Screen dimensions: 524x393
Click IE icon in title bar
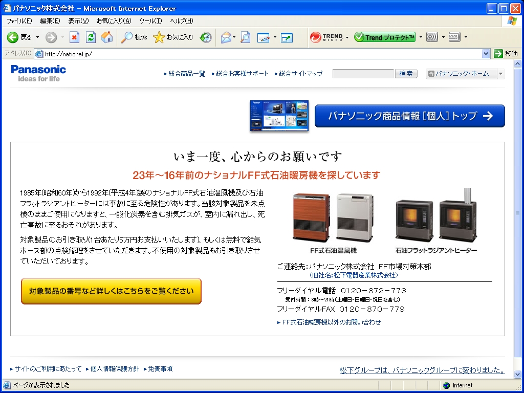pos(7,8)
